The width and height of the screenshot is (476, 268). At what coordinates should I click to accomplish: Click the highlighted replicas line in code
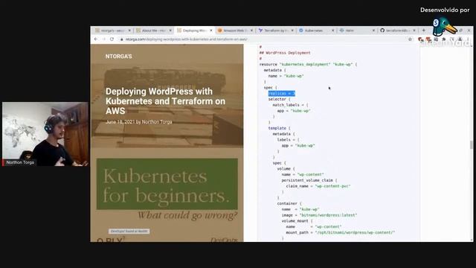pos(282,93)
